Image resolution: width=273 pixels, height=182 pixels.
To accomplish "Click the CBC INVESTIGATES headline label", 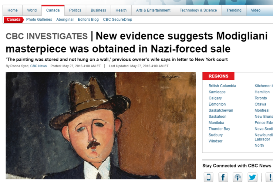I will [47, 36].
